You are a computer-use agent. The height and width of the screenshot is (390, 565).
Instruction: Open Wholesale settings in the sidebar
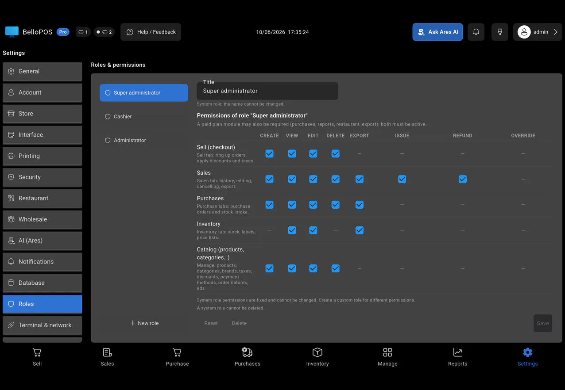point(43,220)
